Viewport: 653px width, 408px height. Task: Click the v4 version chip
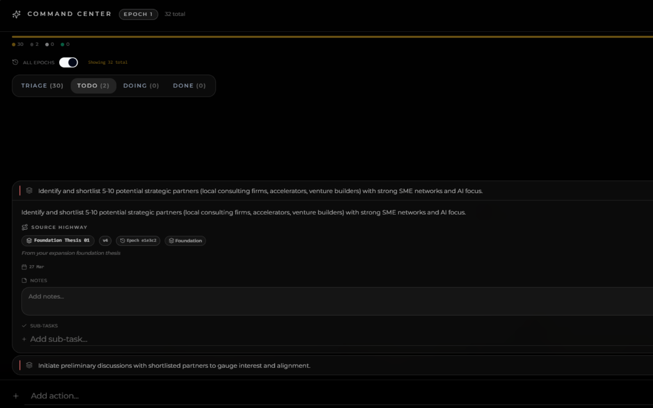105,241
